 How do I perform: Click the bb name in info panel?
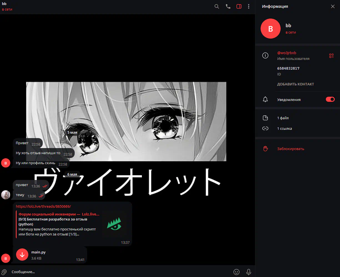[288, 26]
